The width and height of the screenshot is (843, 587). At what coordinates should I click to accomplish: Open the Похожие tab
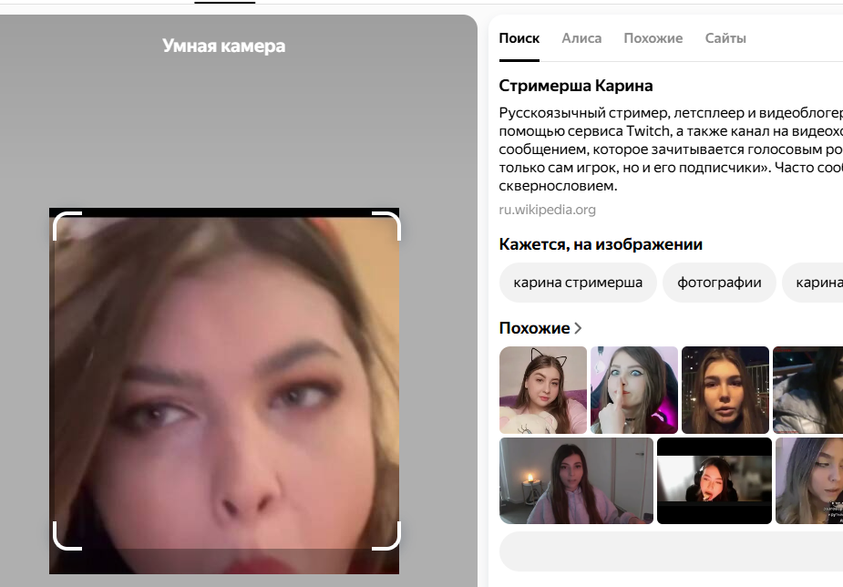(653, 38)
